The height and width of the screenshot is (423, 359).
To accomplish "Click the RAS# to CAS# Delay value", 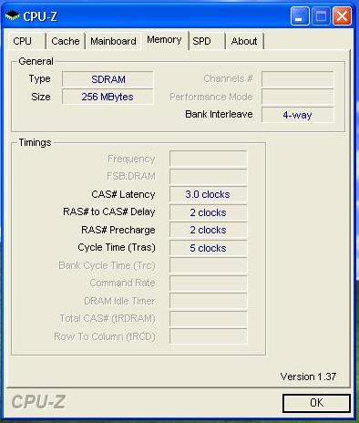I will 209,212.
